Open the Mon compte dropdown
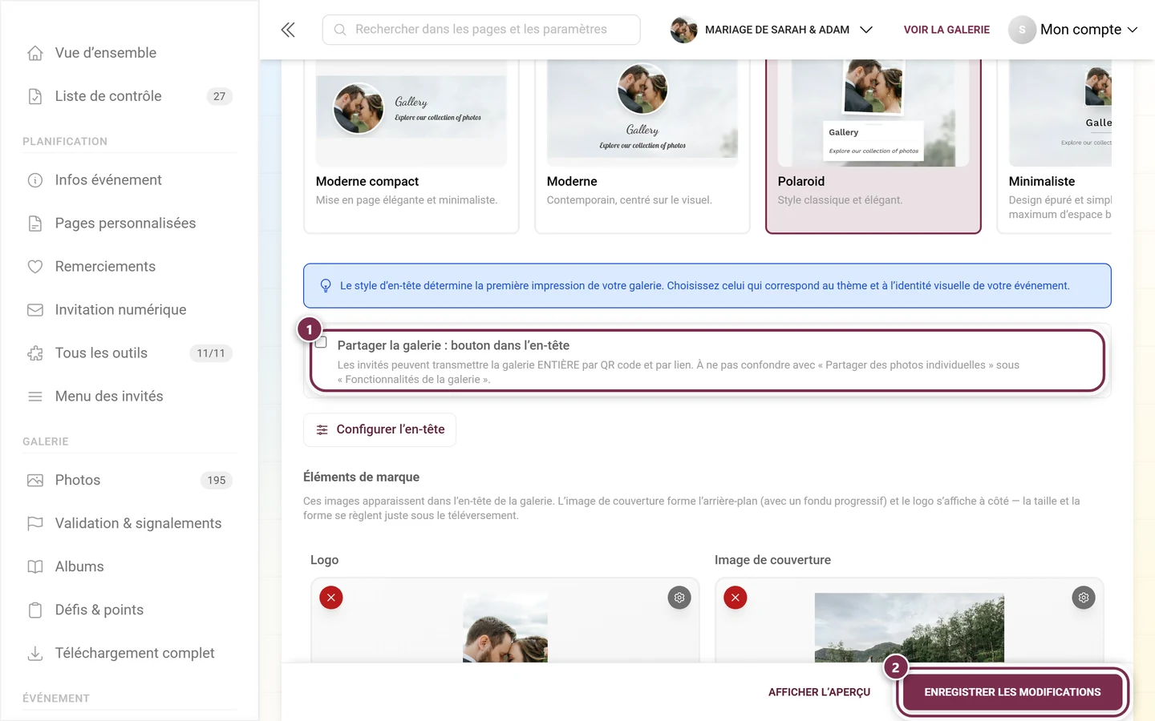The width and height of the screenshot is (1155, 721). tap(1074, 30)
